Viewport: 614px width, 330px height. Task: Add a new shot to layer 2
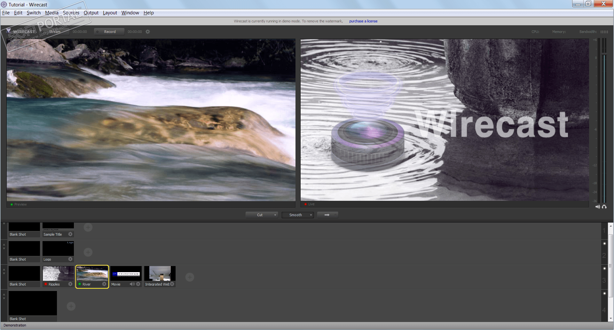click(88, 252)
